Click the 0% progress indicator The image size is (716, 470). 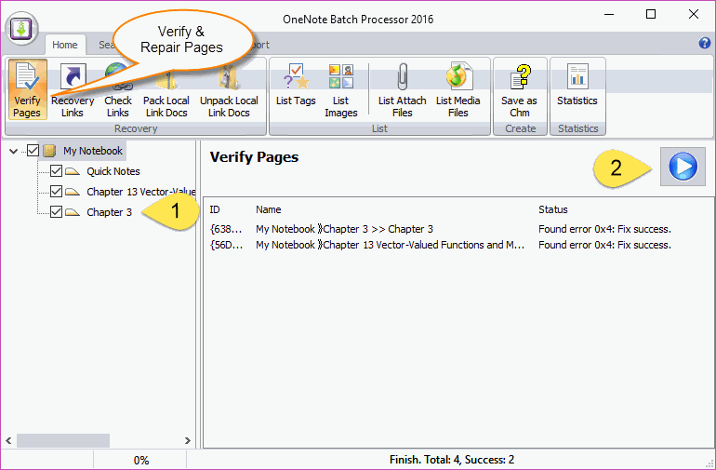tap(141, 460)
